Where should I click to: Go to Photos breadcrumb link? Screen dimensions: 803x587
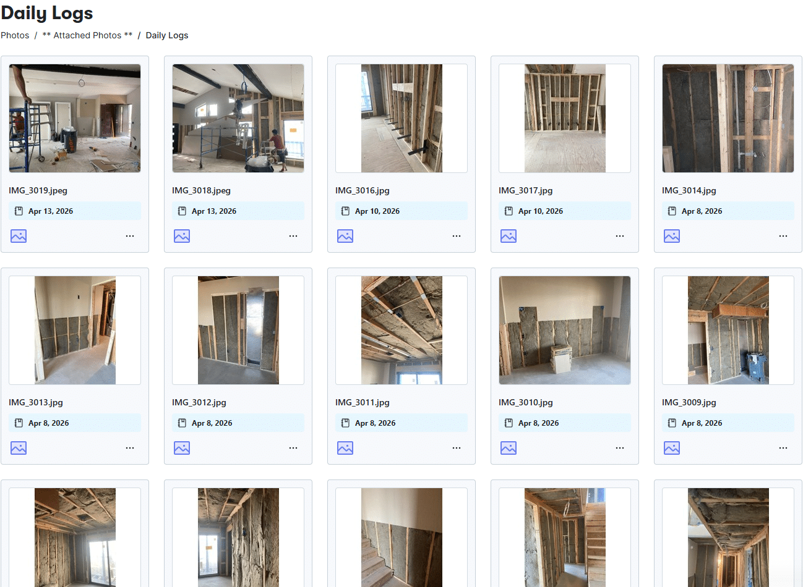15,35
